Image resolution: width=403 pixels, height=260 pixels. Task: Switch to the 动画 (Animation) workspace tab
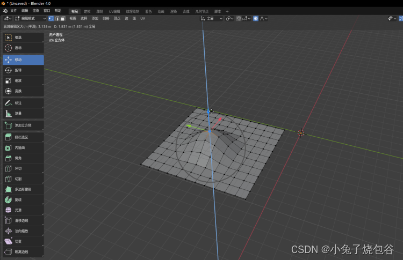coord(161,12)
